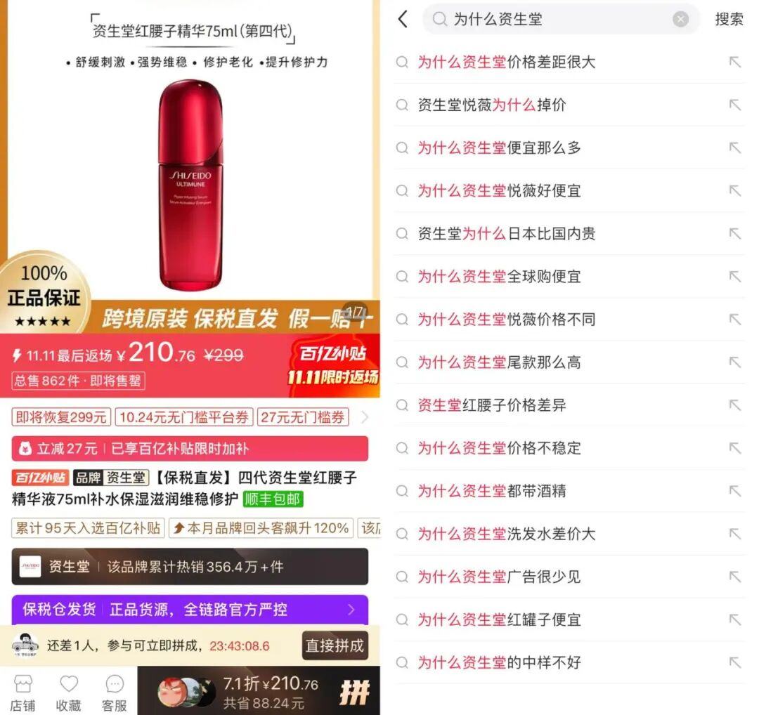
Task: Open the 店铺 store icon
Action: pyautogui.click(x=22, y=693)
